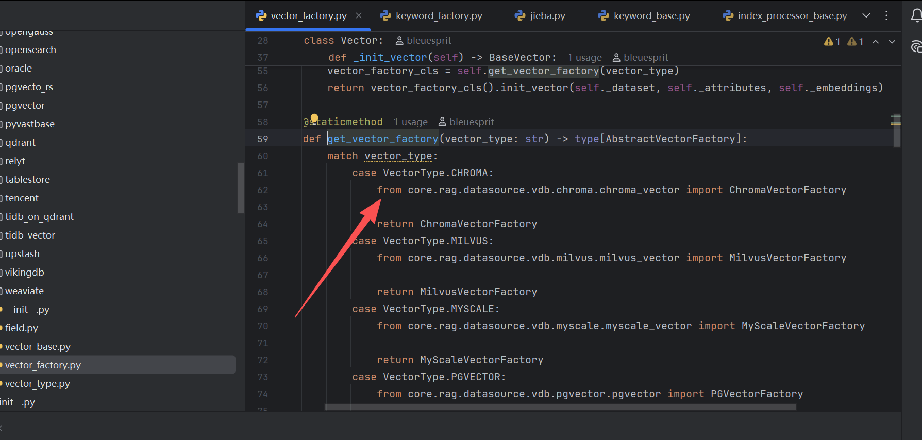Show the hidden tabs dropdown chevron
The width and height of the screenshot is (922, 440).
click(x=866, y=16)
